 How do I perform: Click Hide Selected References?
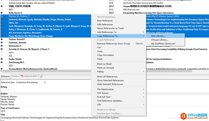(110, 84)
